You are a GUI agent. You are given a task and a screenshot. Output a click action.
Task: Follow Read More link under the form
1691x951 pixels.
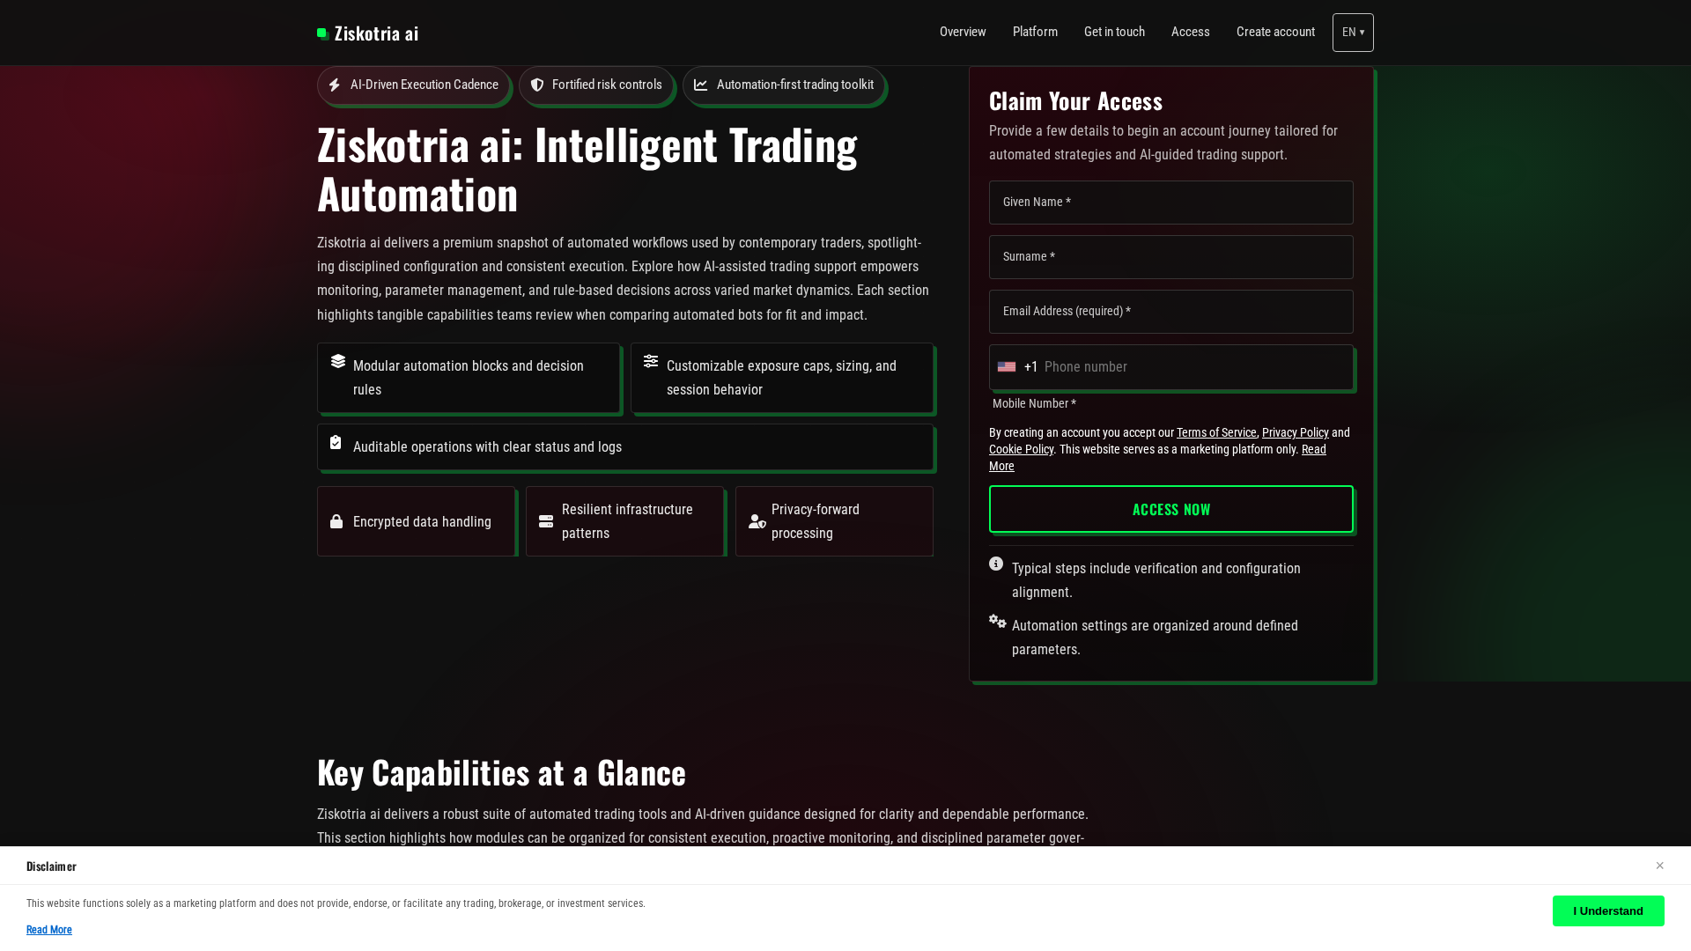point(1313,449)
